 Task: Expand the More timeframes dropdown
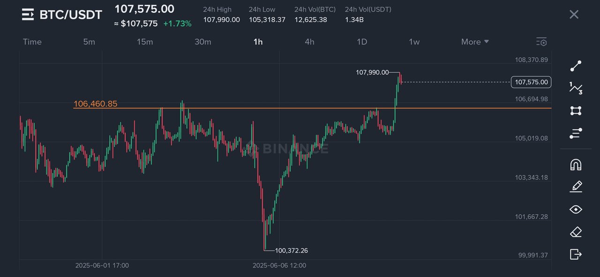[x=475, y=42]
